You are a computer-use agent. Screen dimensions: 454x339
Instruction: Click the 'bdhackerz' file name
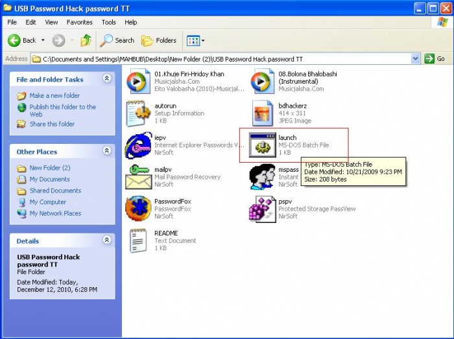293,106
